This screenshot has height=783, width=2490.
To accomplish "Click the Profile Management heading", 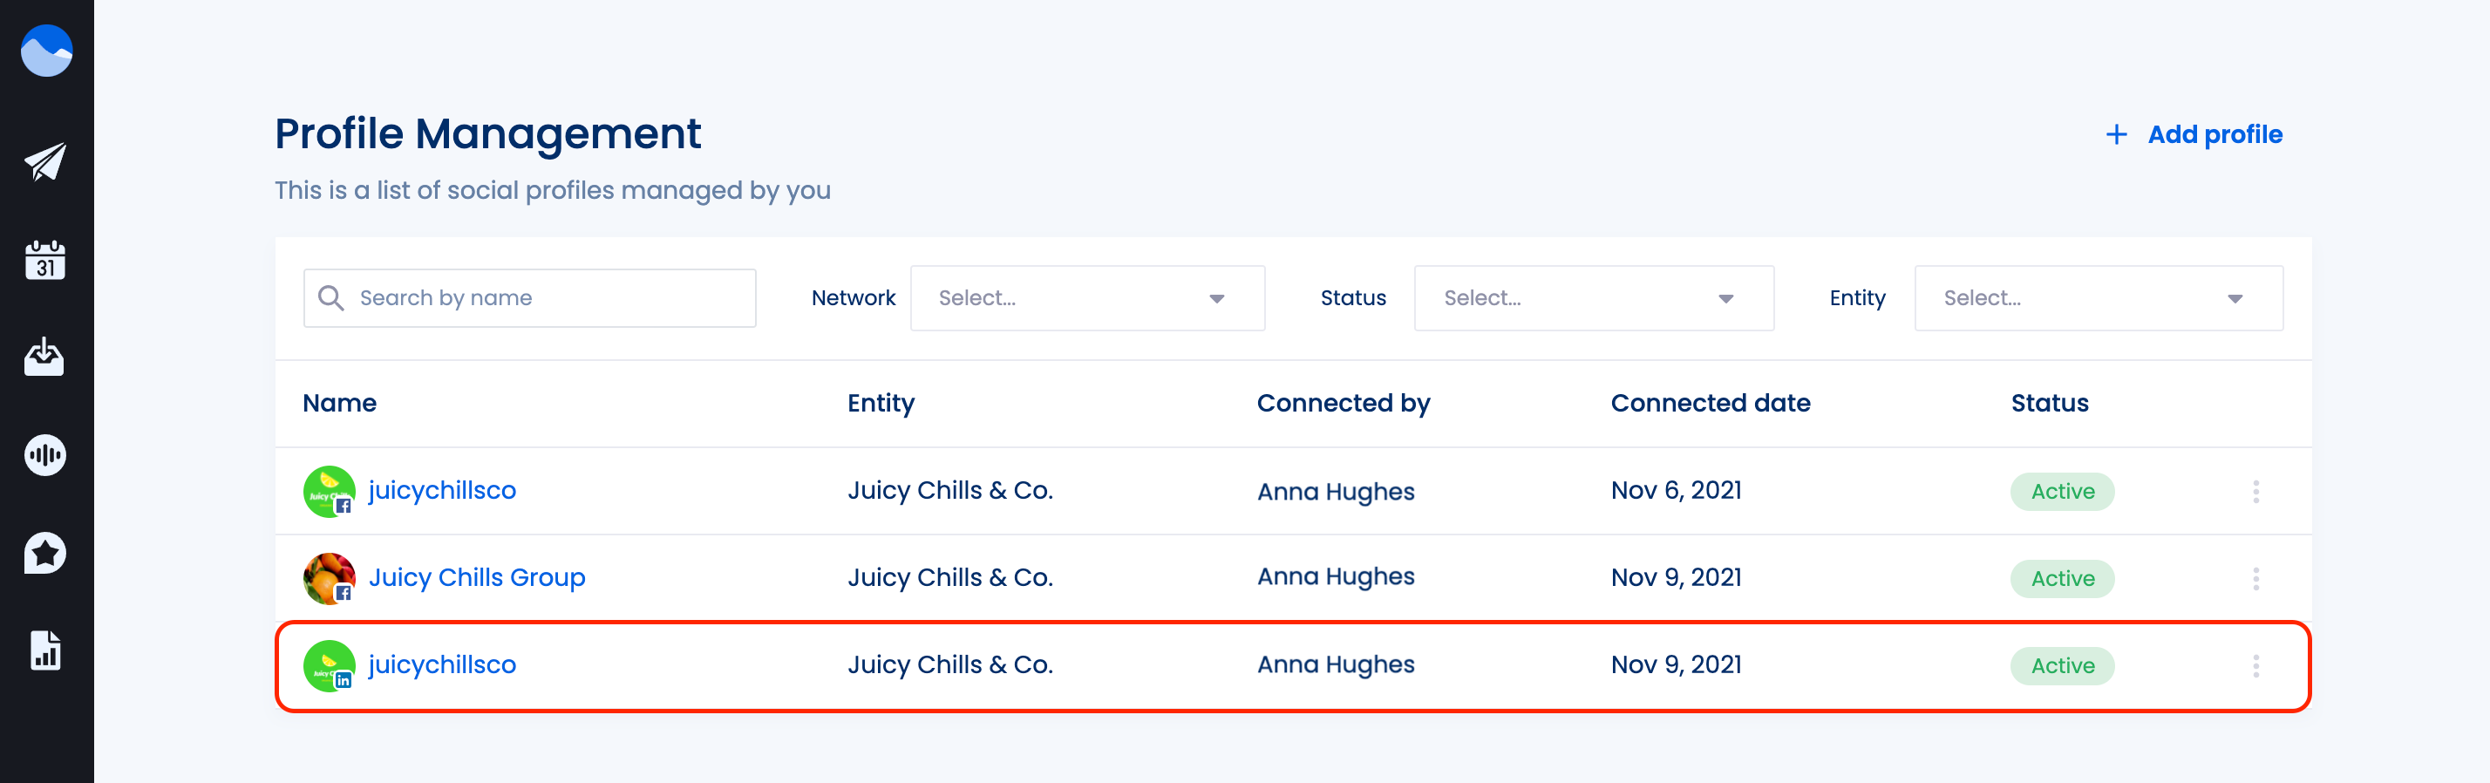I will (x=488, y=133).
